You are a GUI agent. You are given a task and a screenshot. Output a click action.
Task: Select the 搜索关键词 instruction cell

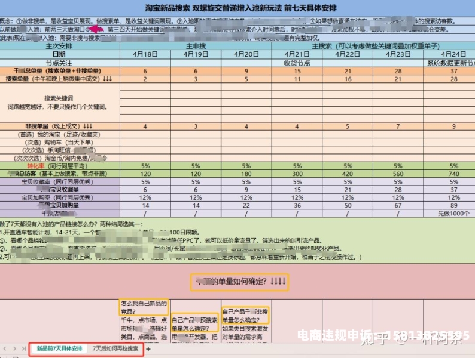60,103
